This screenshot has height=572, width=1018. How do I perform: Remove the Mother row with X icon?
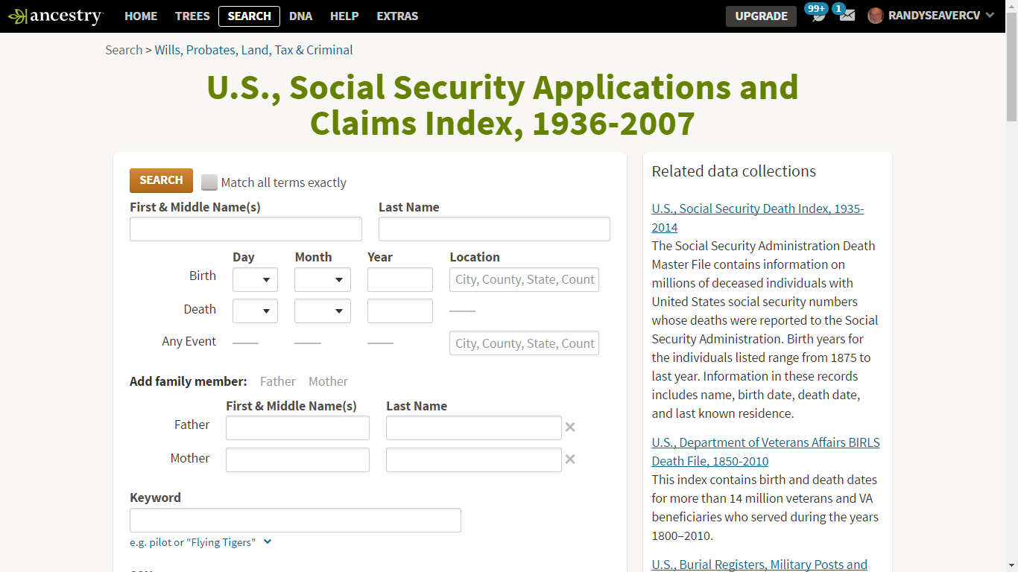click(570, 460)
